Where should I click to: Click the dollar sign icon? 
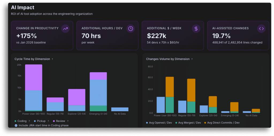coord(196,29)
